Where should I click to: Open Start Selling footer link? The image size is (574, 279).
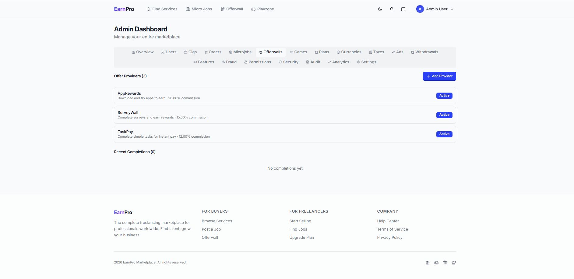click(x=300, y=221)
